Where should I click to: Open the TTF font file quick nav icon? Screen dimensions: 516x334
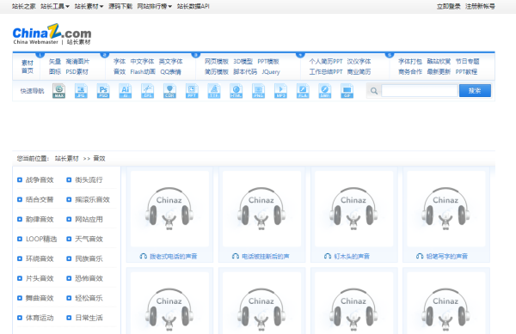point(214,91)
